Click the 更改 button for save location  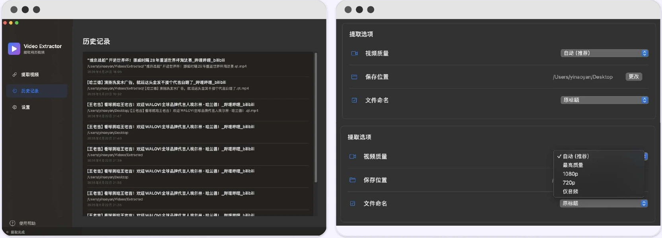(x=634, y=77)
